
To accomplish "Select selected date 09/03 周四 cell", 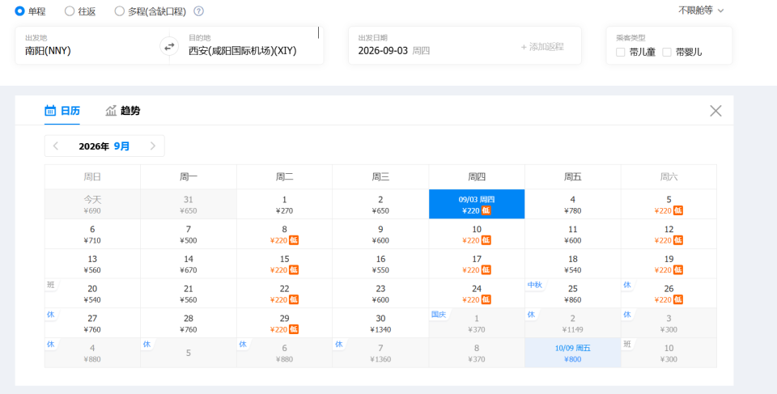I will click(477, 204).
